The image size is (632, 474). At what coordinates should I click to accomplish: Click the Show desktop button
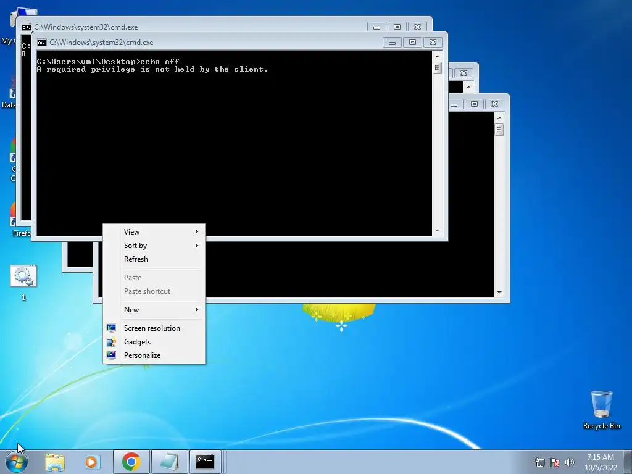628,462
